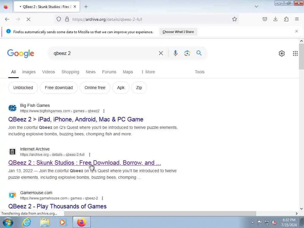
Task: Apply the Free download filter chip
Action: point(59,88)
